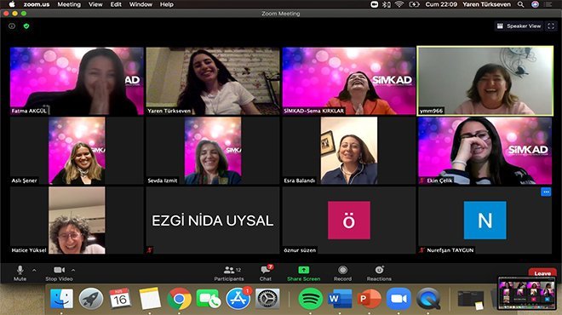This screenshot has width=562, height=315.
Task: Open the Participants panel
Action: point(229,273)
